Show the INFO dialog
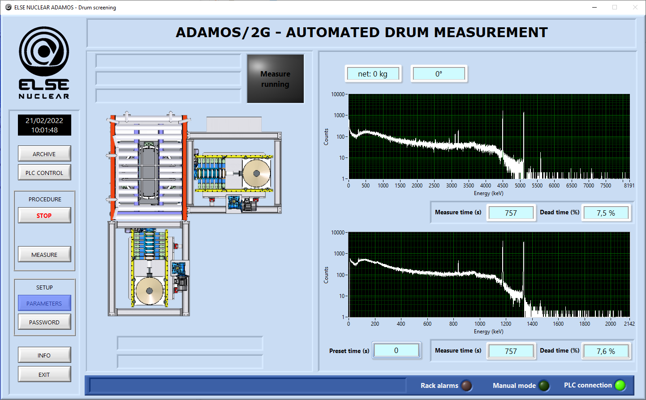Screen dimensions: 646x400 [x=44, y=355]
